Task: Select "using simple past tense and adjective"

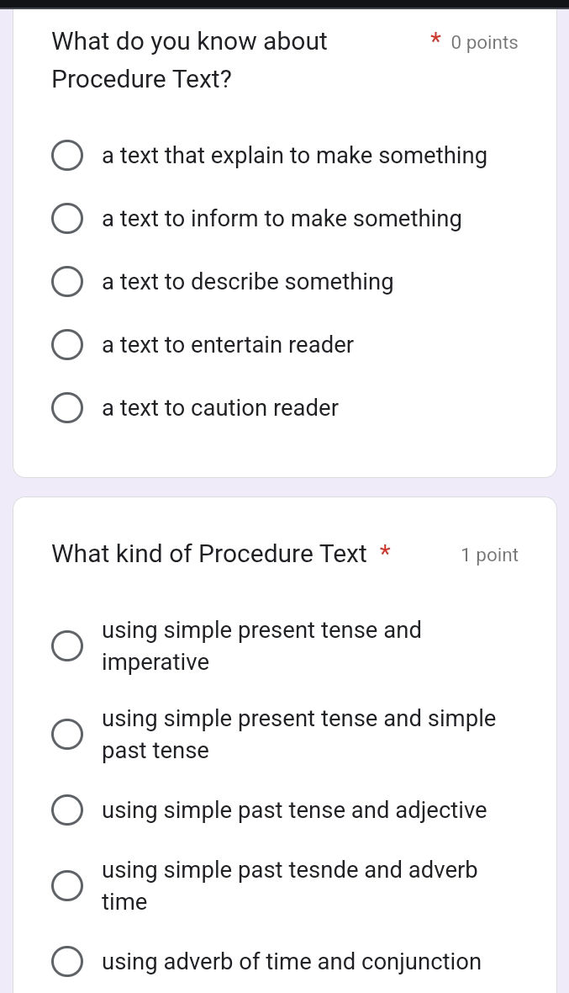Action: [x=67, y=810]
